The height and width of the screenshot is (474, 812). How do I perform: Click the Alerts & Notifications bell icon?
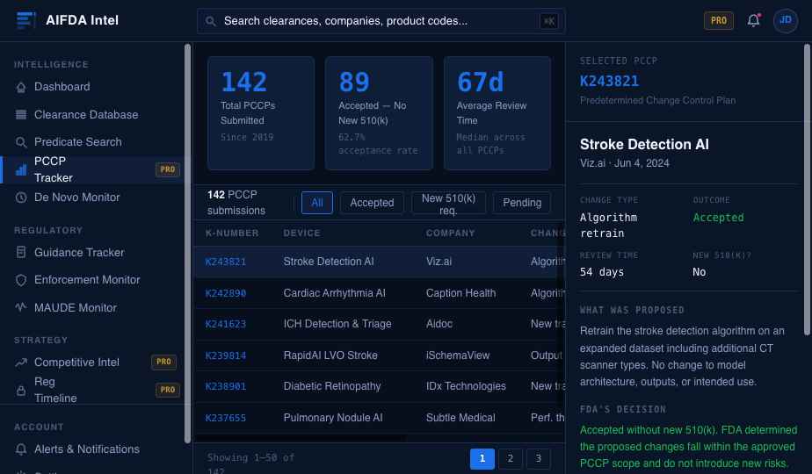(x=21, y=449)
